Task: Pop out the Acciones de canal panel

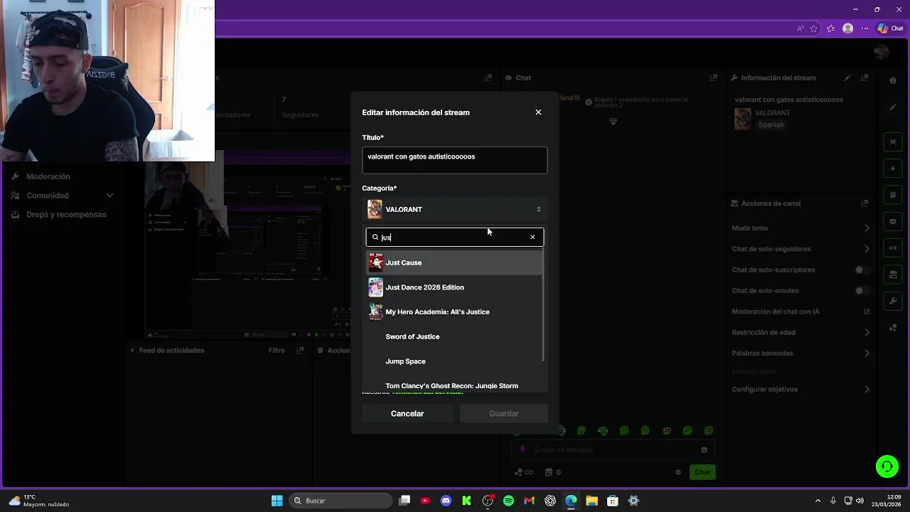Action: coord(864,203)
